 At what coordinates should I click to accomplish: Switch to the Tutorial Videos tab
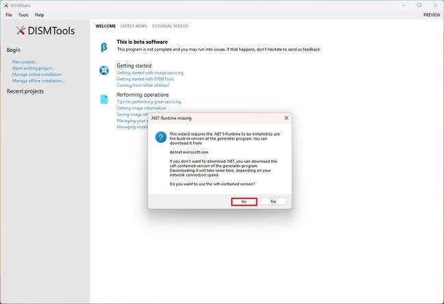click(x=170, y=26)
